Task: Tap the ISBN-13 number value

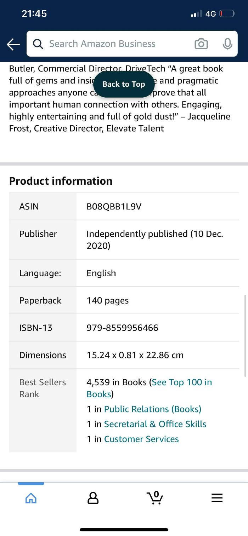Action: [122, 328]
